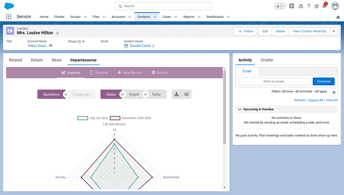Switch chart display to Graph
The height and width of the screenshot is (195, 344).
[134, 94]
